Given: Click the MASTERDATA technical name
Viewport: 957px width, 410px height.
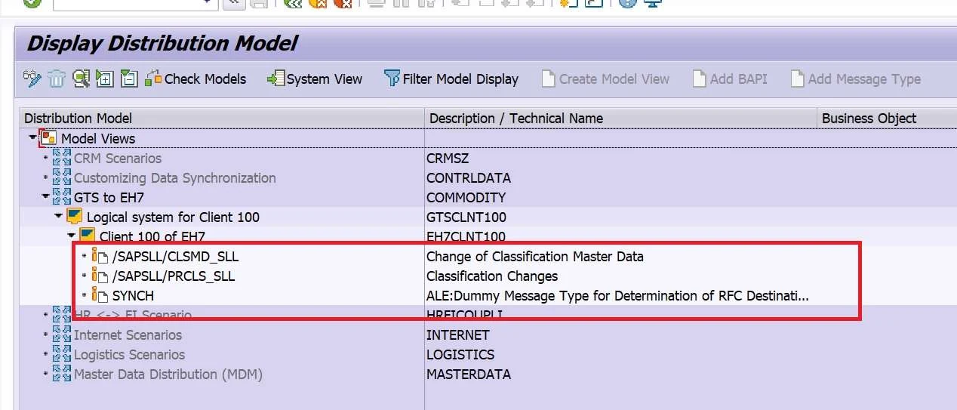Looking at the screenshot, I should pos(469,374).
